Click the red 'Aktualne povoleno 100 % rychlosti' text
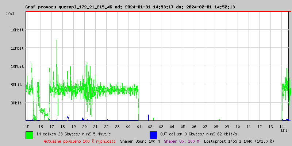Screen dimensions: 292x146 80,141
